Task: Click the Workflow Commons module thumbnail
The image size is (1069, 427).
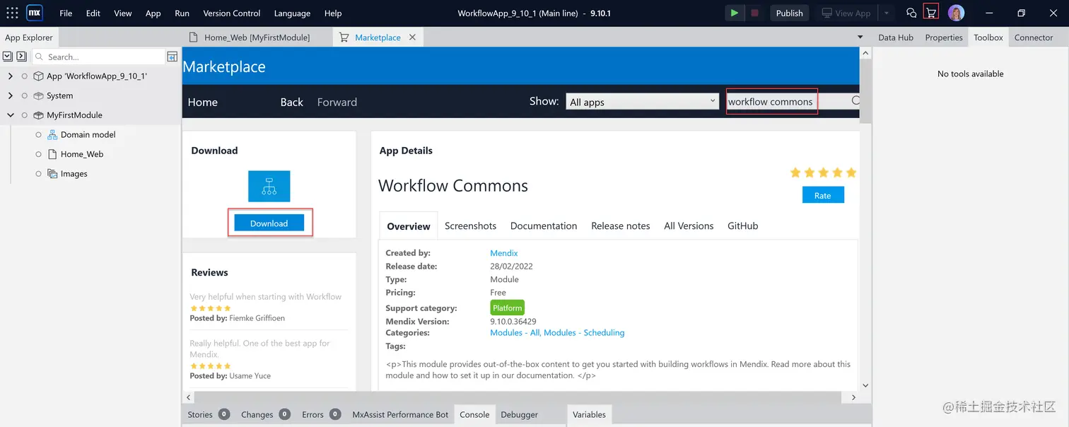Action: 269,186
